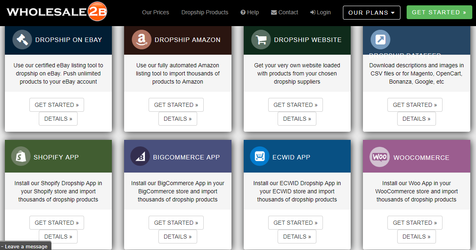Viewport: 476px width, 250px height.
Task: Click the Amazon logo icon
Action: (142, 40)
